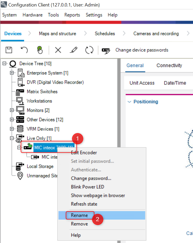Image resolution: width=193 pixels, height=243 pixels.
Task: Open the System menu
Action: [x=9, y=15]
